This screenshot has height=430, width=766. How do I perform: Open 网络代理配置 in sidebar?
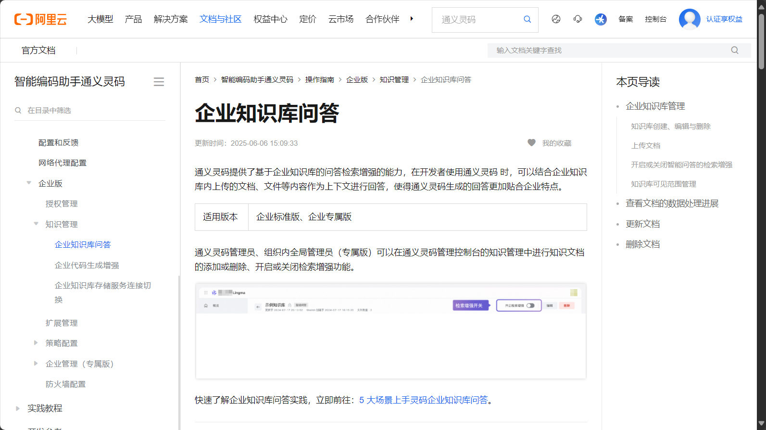click(x=63, y=163)
